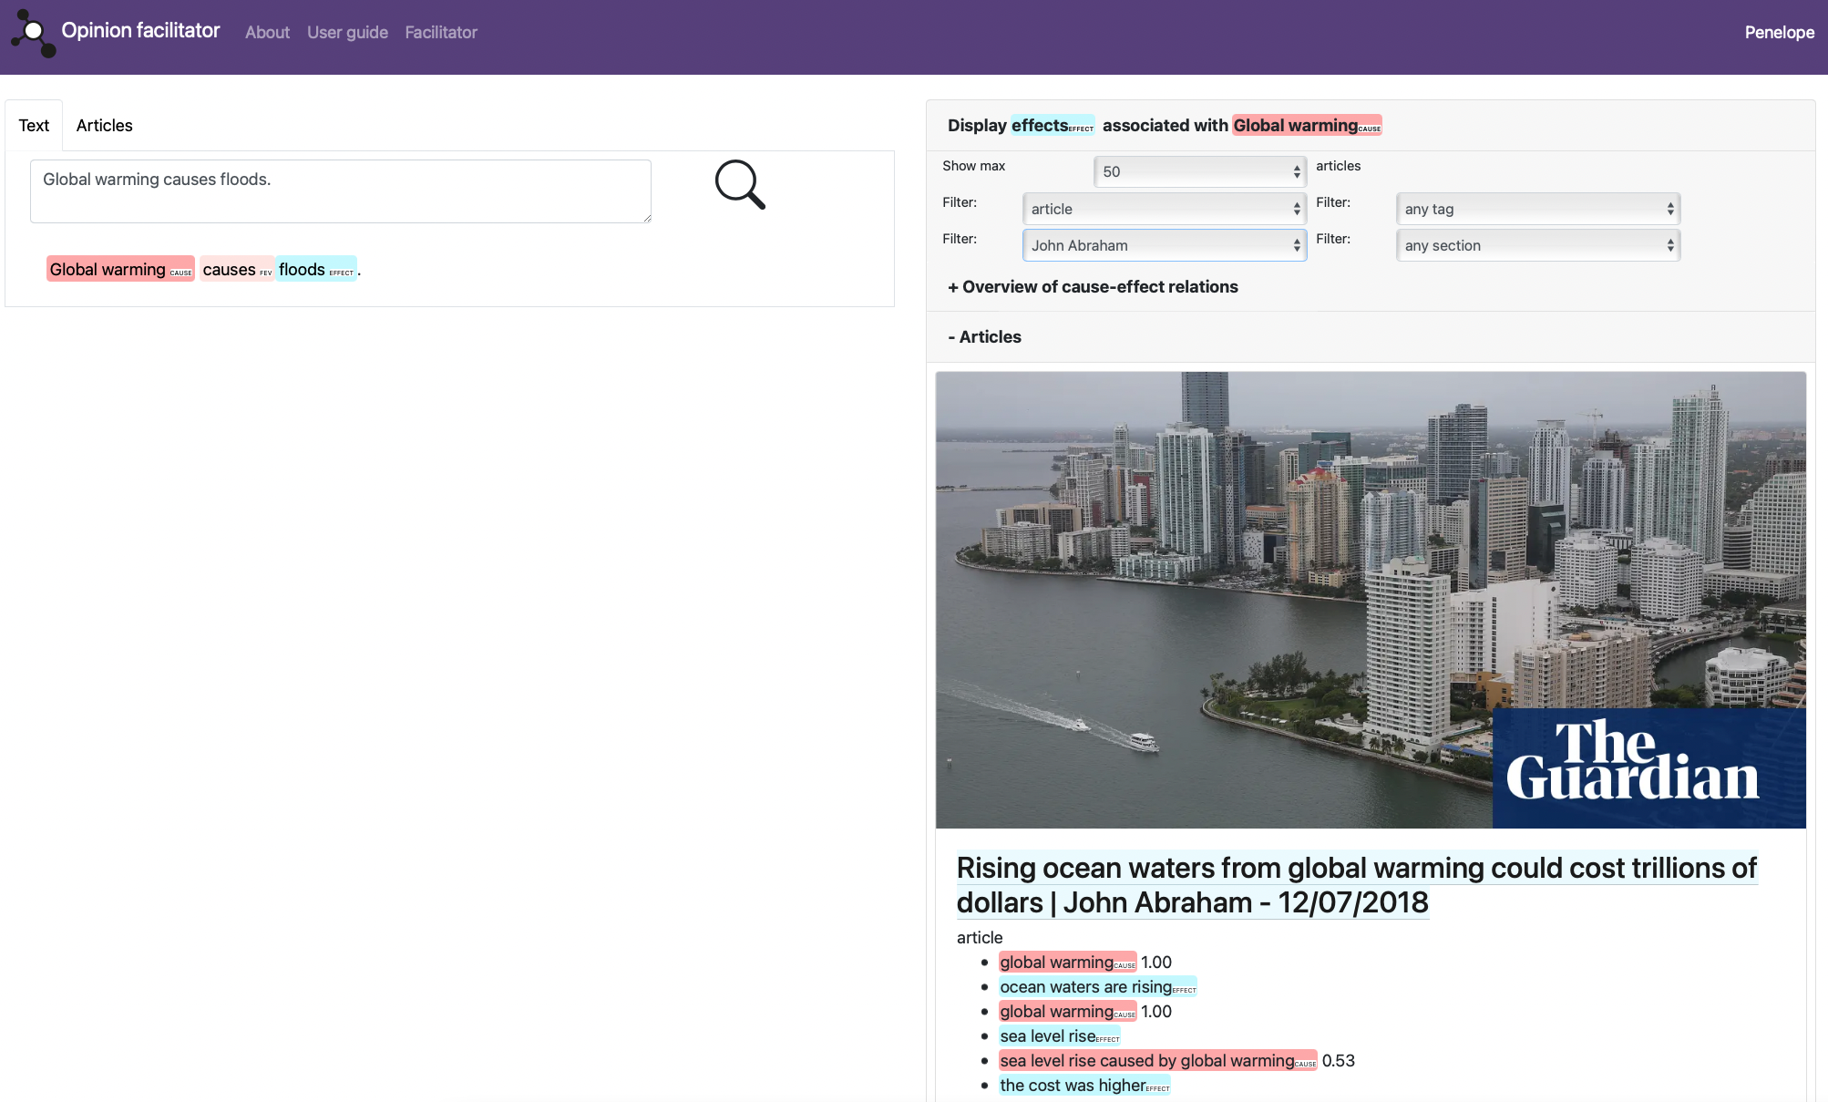Open the 'any tag' filter dropdown

(1538, 209)
